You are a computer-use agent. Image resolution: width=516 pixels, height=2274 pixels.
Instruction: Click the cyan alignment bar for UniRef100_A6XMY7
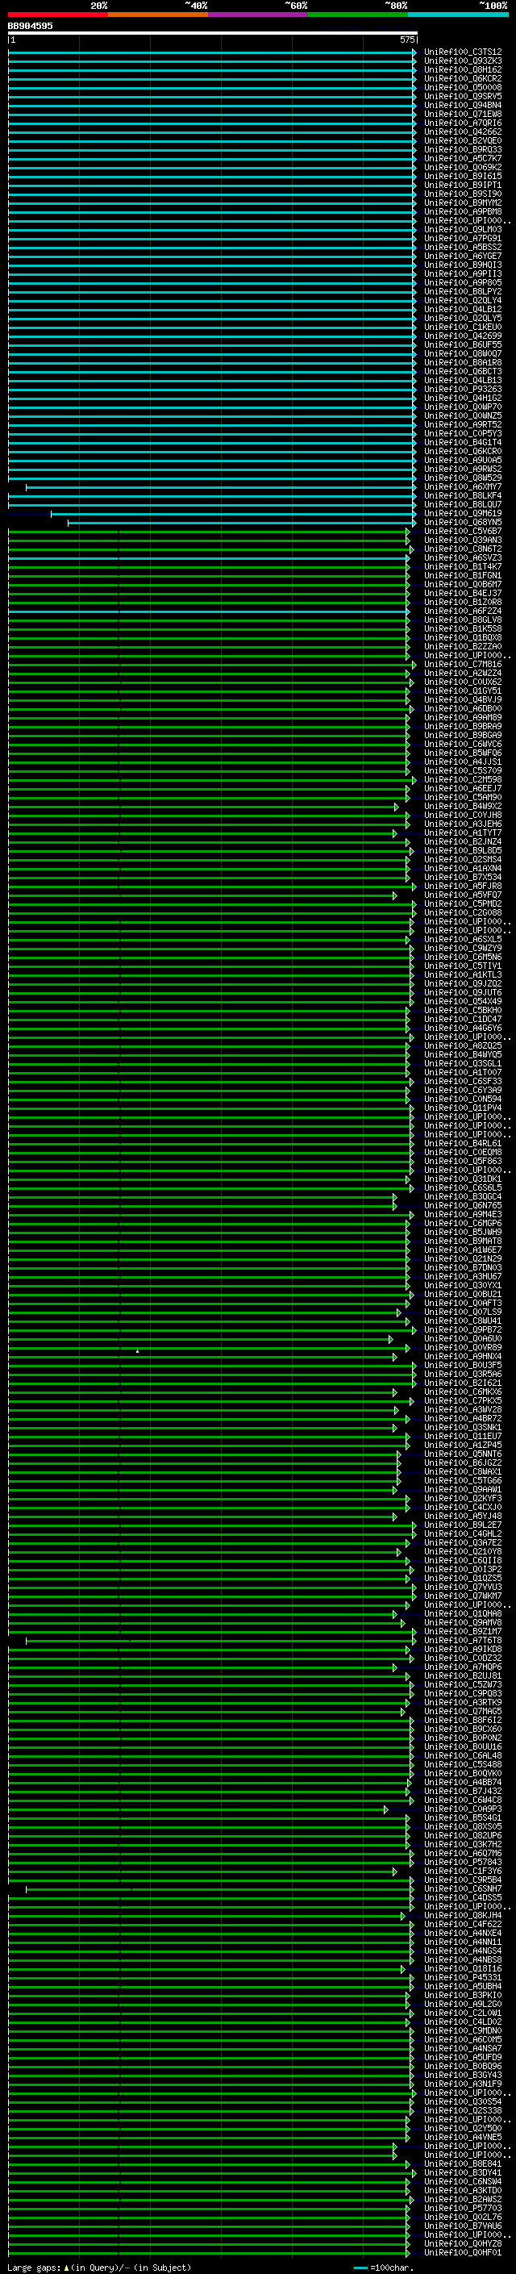pos(221,487)
